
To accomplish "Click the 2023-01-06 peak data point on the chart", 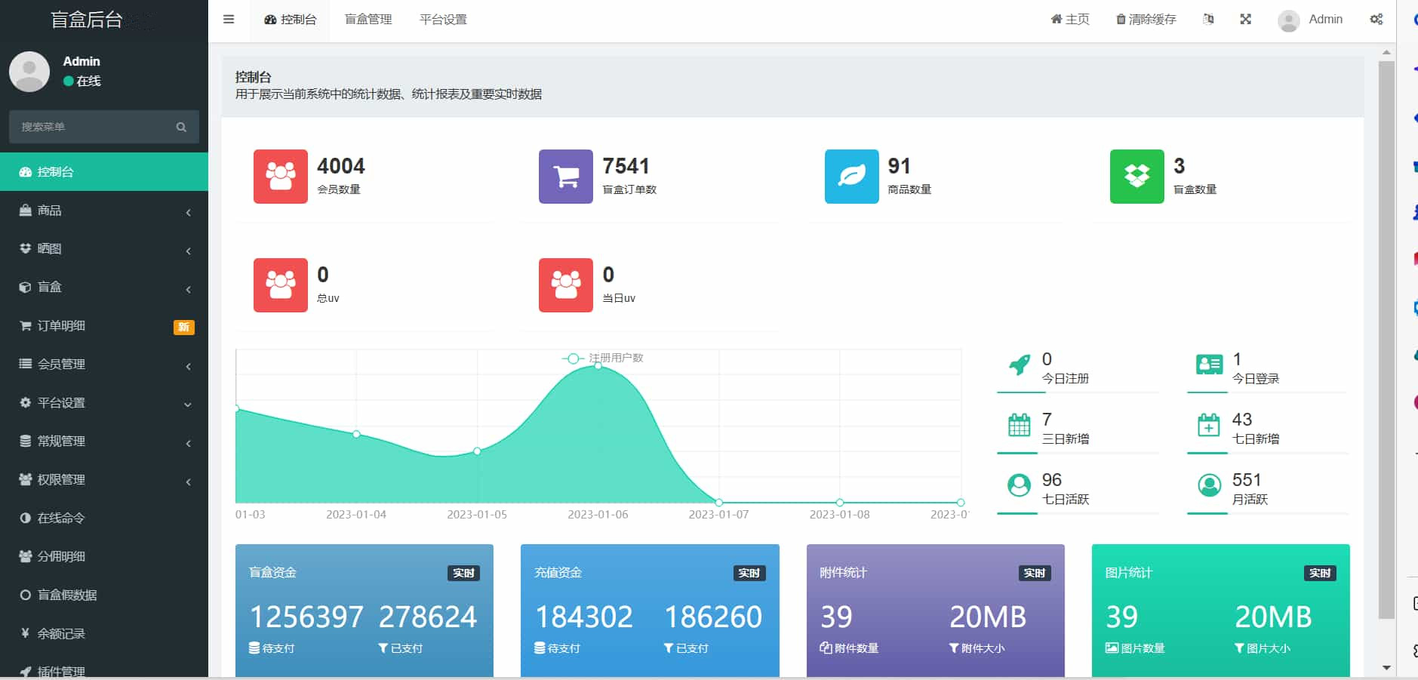I will click(x=598, y=365).
